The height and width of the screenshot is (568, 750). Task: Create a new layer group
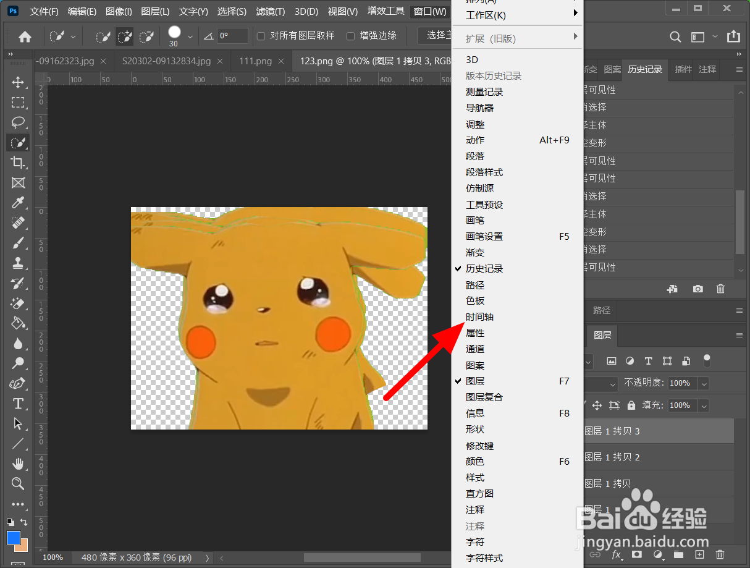tap(679, 554)
